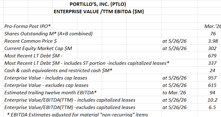221x117 pixels.
Task: Click the Shares Outstanding value 76
Action: click(213, 33)
